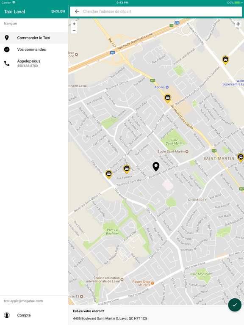Tap taxi marker near Adonis
The image size is (244, 325).
(x=168, y=98)
